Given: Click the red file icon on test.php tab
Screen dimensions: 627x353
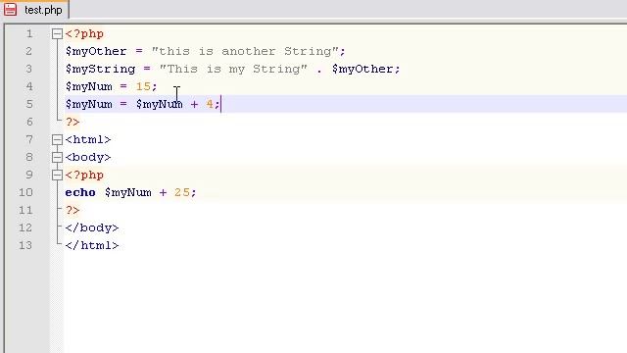Looking at the screenshot, I should click(x=11, y=9).
